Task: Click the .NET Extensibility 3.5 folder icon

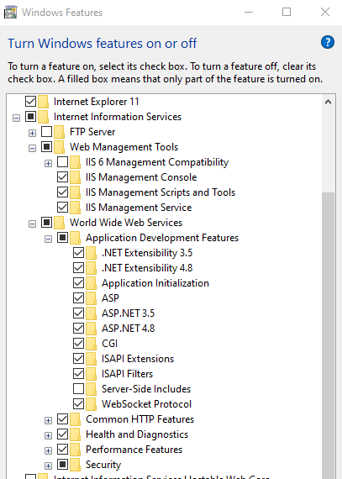Action: point(91,253)
